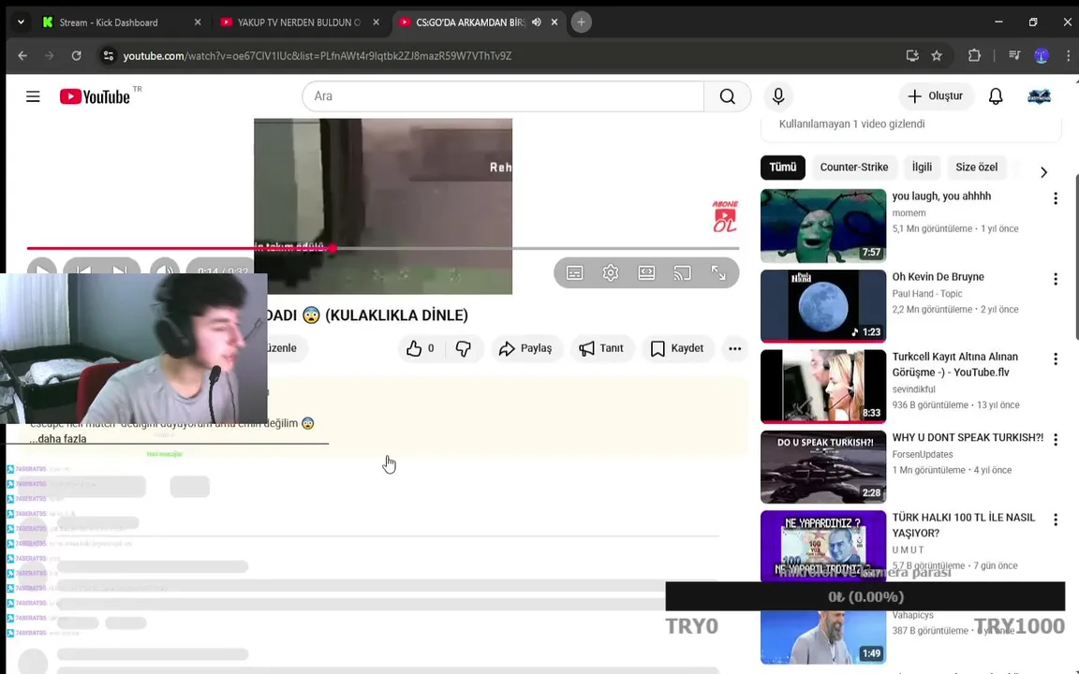Viewport: 1079px width, 674px height.
Task: Open 'TÜRK HALKI 100 TL İLE NASIL YAŞIYOR' title
Action: 964,525
